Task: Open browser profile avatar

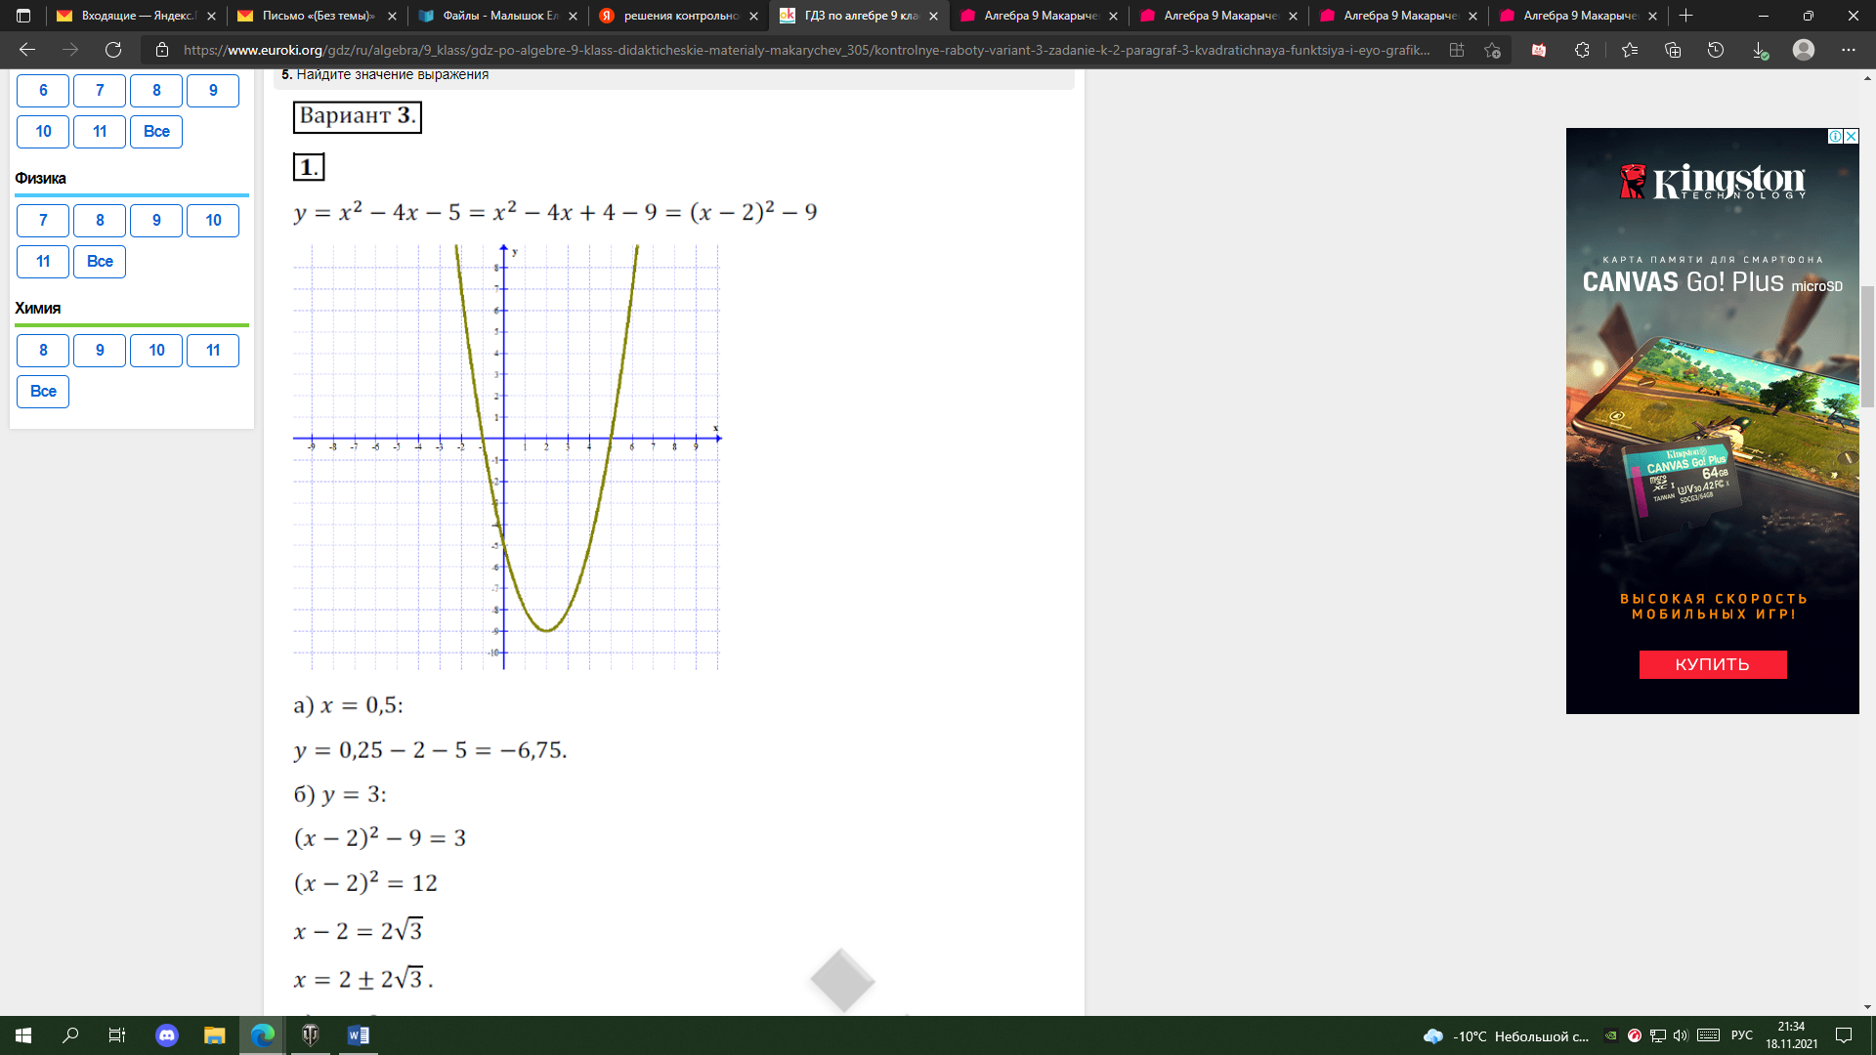Action: tap(1804, 50)
